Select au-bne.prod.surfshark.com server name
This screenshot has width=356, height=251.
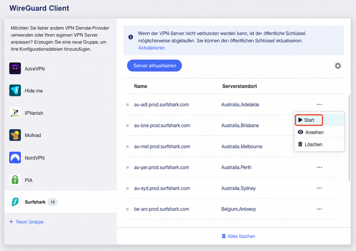tap(162, 125)
